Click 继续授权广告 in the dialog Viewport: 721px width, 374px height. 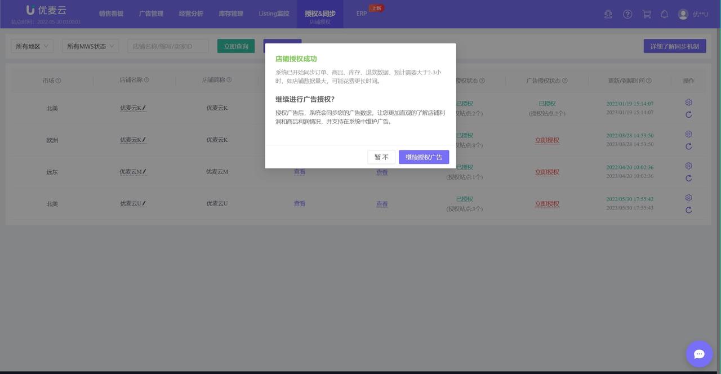424,157
